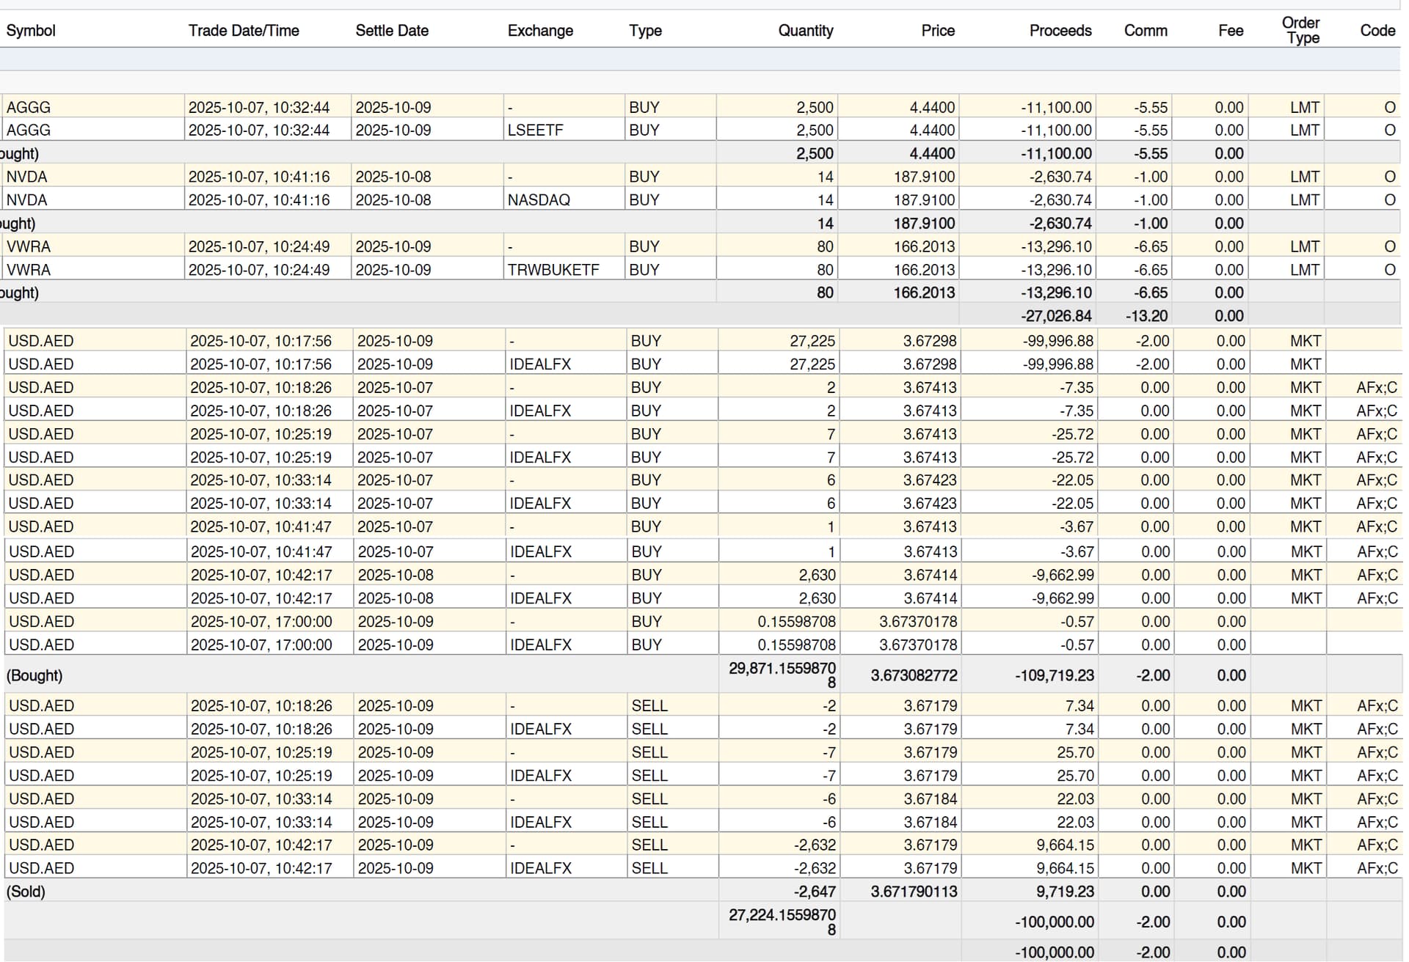The height and width of the screenshot is (962, 1409).
Task: Click the 9,719.23 sold proceeds total
Action: pos(1065,892)
